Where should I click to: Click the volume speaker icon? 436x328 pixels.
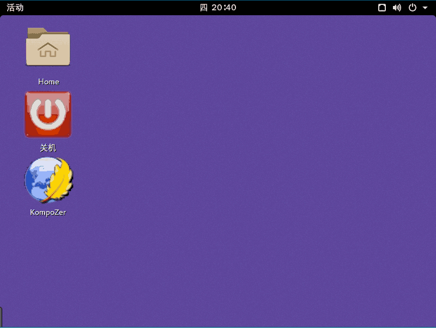click(397, 8)
